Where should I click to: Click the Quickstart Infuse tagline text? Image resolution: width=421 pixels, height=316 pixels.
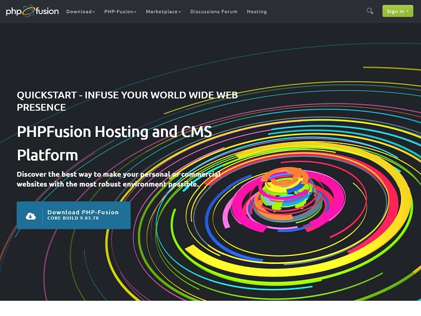pyautogui.click(x=127, y=101)
